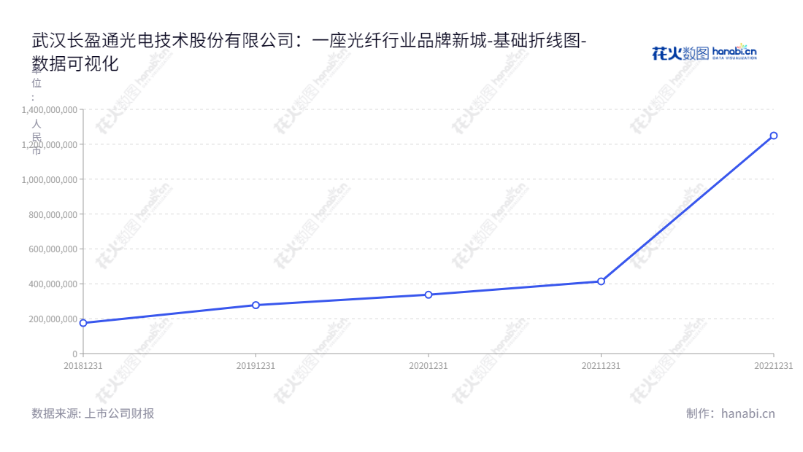Click the 数据来源: 上市公司财报 footer text
803x452 pixels.
click(x=93, y=413)
